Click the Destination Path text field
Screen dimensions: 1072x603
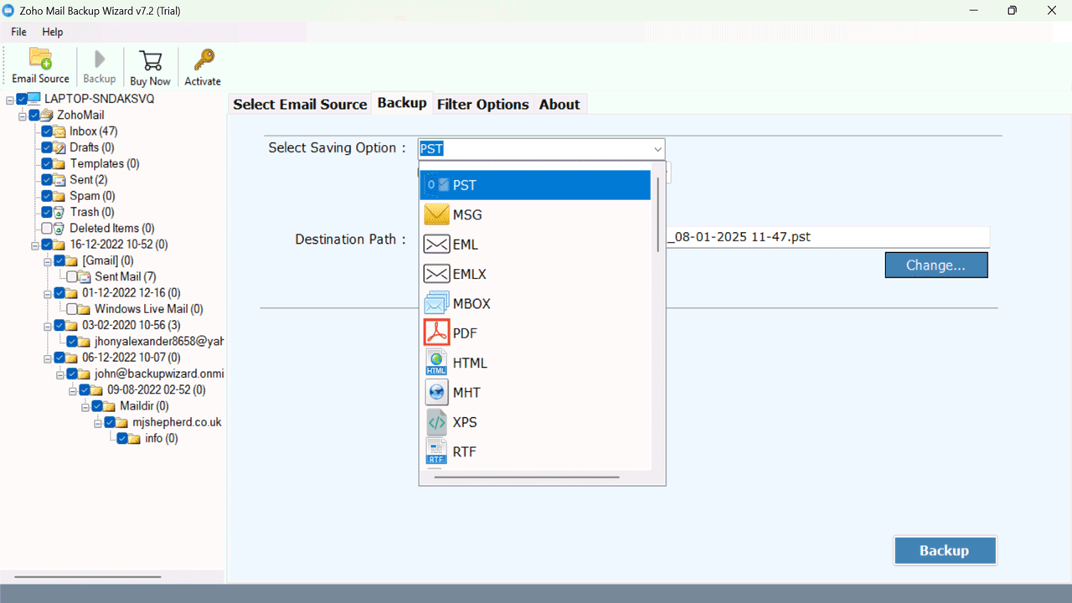pos(827,237)
